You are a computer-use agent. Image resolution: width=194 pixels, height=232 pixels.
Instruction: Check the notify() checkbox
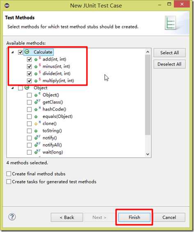pyautogui.click(x=29, y=138)
